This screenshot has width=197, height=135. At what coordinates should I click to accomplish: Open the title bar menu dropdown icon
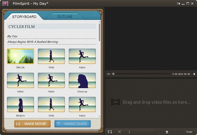pos(179,4)
